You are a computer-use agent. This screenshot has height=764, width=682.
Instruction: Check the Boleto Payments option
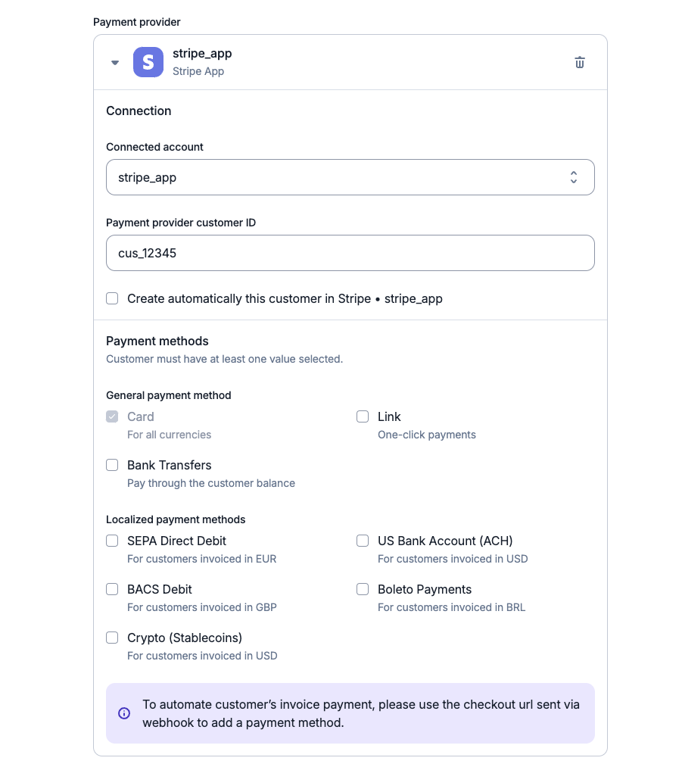click(363, 589)
